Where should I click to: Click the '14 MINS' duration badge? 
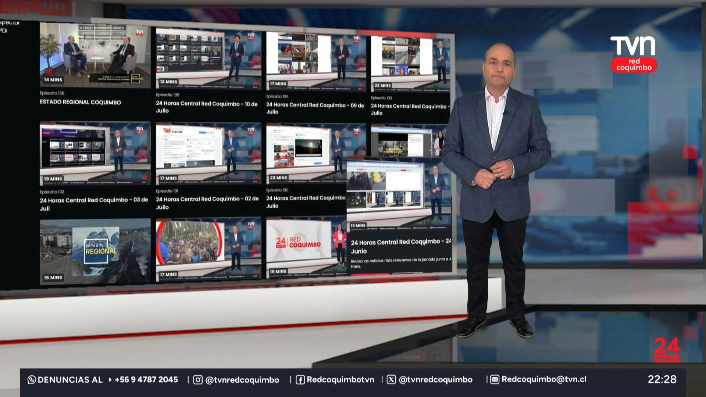[x=53, y=80]
